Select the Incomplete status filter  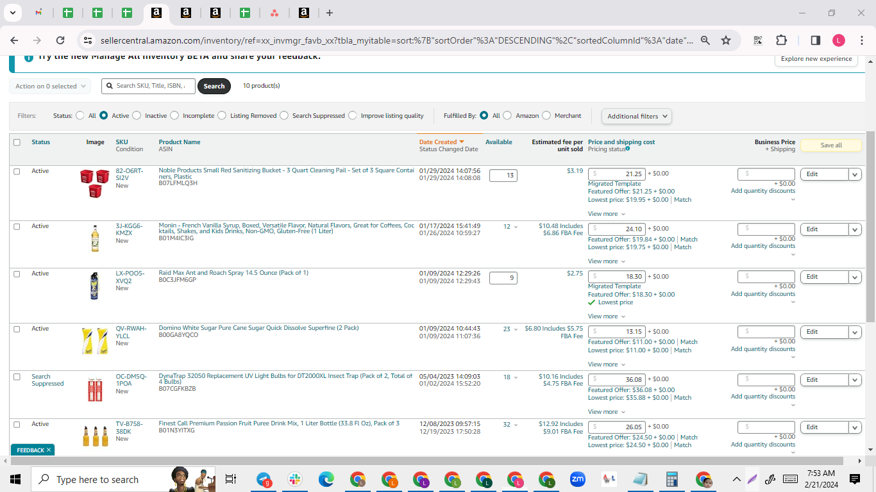[x=174, y=116]
